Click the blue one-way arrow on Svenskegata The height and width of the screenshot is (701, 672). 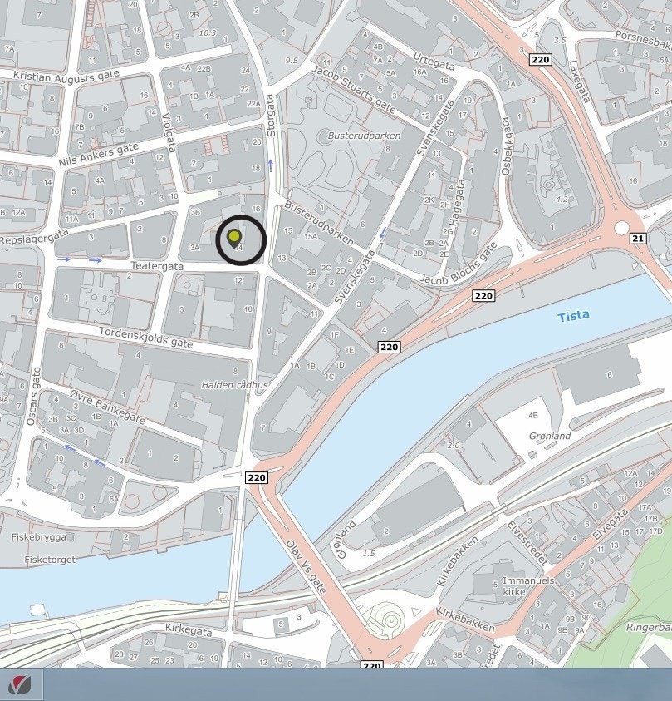[x=382, y=233]
